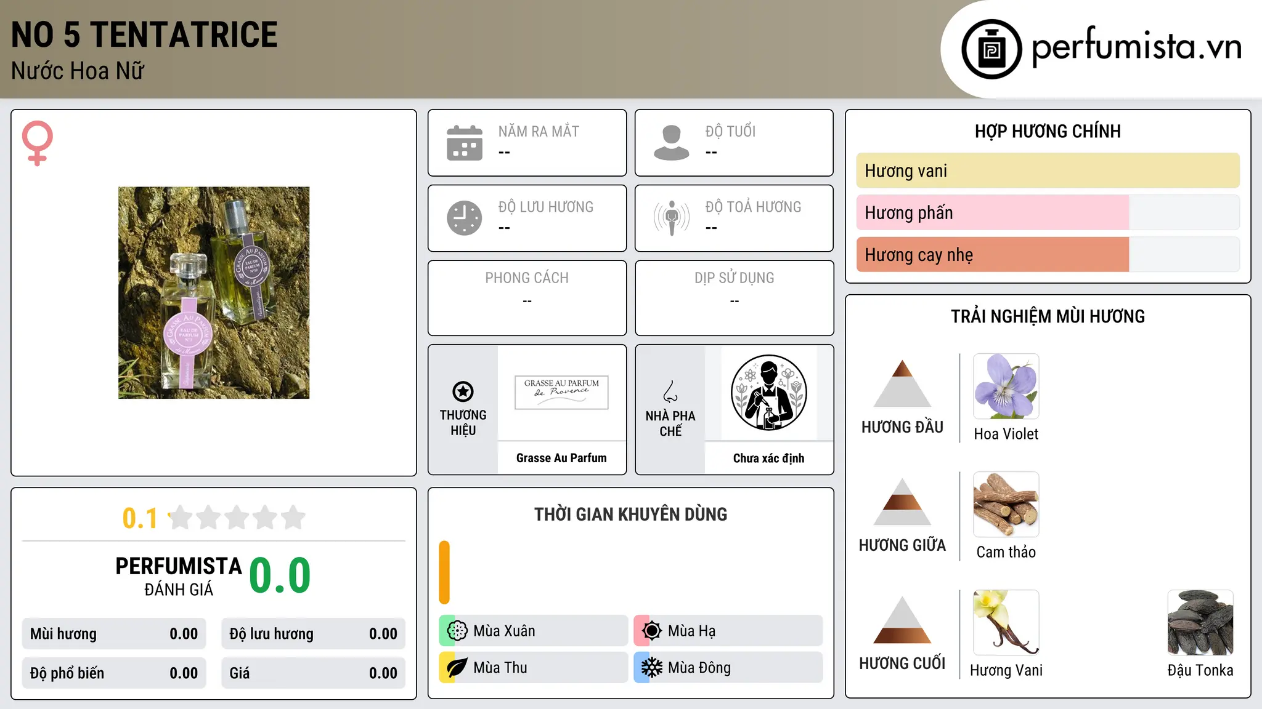Open the Grasse Au Parfum brand name
Screen dimensions: 1262x709
(x=561, y=458)
